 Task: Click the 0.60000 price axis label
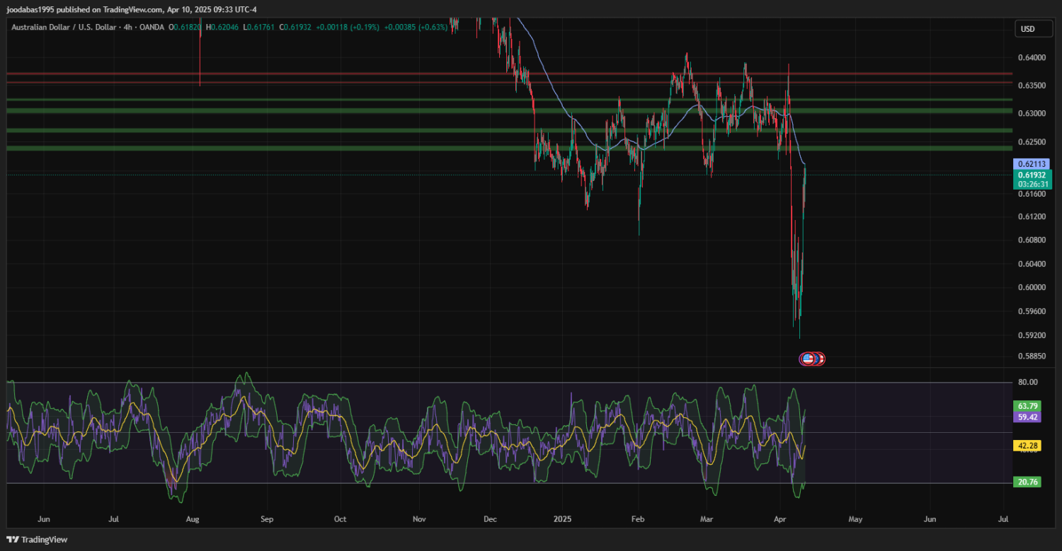point(1031,287)
